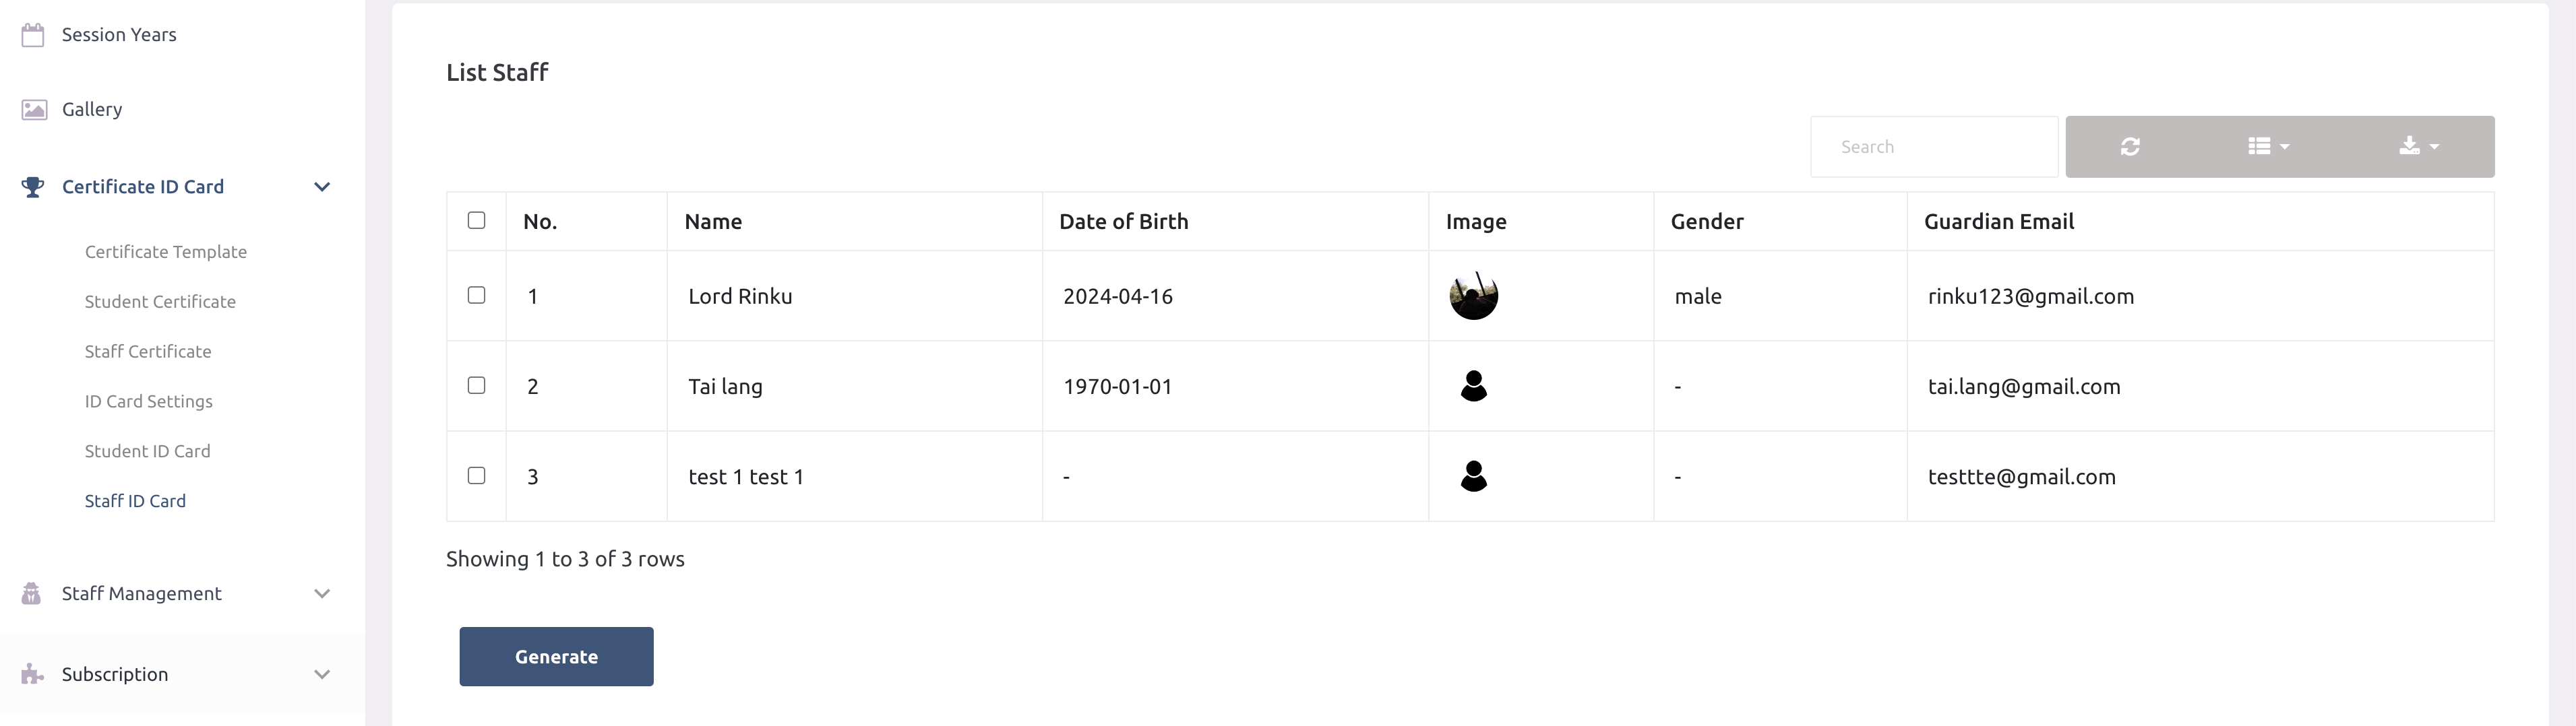Open the Certificate Template link
This screenshot has height=726, width=2576.
166,252
